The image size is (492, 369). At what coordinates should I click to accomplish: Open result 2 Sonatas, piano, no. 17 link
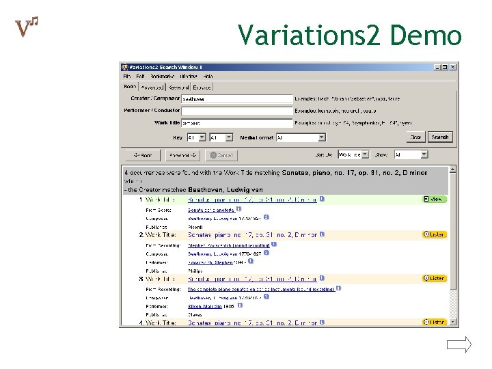click(252, 235)
